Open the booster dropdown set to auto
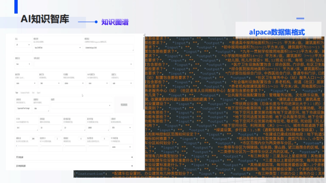Viewport: 326px width, 183px height. coord(122,83)
